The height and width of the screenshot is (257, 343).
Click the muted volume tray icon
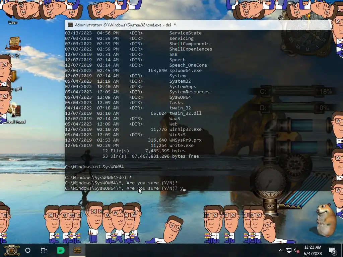(x=297, y=250)
